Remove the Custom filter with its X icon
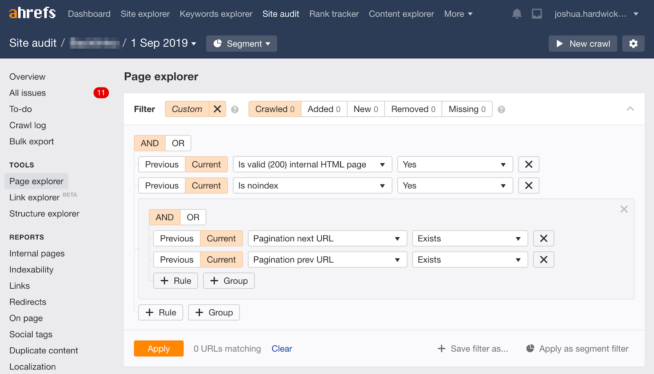 217,109
